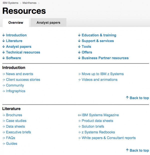This screenshot has width=150, height=155.
Task: Open the Analyst papers tab
Action: [x=48, y=23]
